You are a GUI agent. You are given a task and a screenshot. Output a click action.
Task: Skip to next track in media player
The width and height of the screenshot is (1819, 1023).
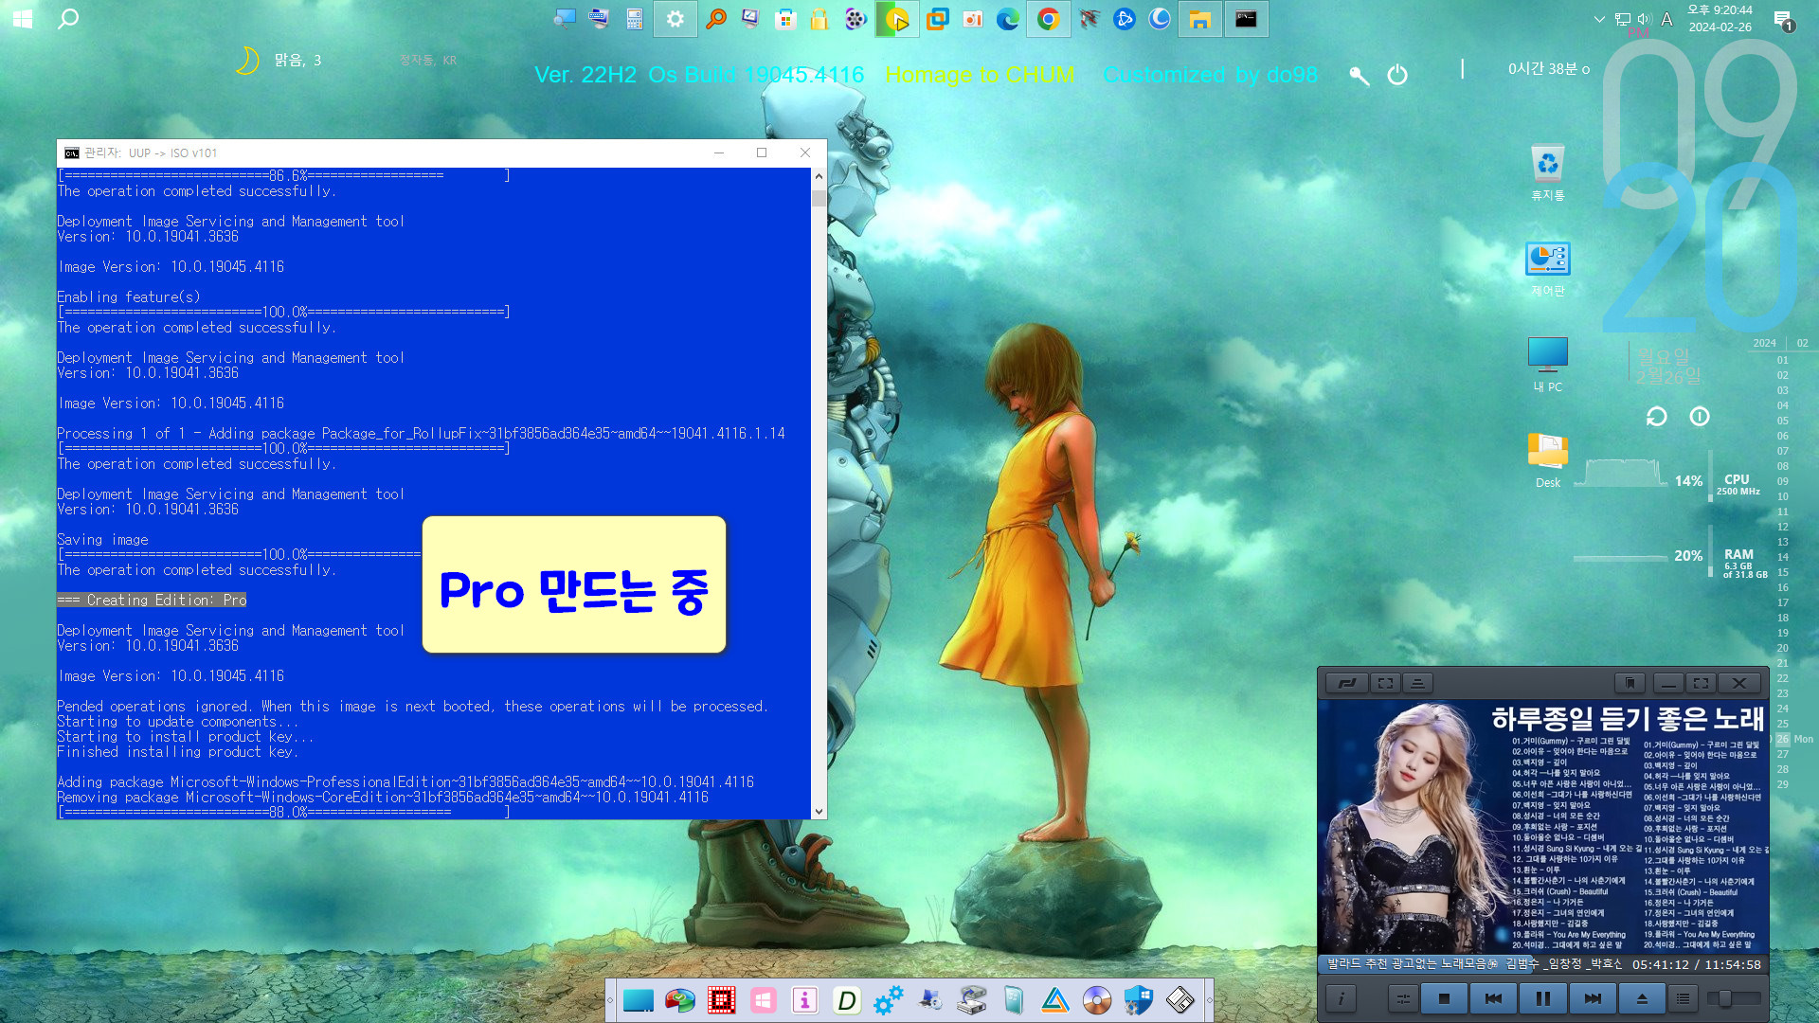point(1593,998)
